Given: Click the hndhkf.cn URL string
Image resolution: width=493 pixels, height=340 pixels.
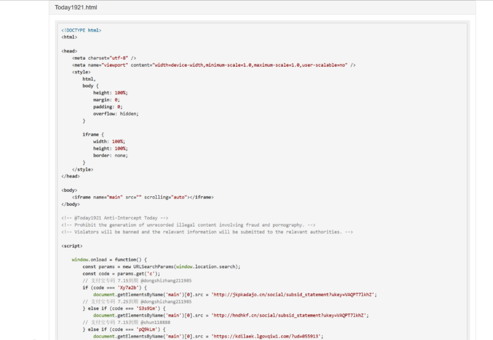Looking at the screenshot, I should click(290, 315).
